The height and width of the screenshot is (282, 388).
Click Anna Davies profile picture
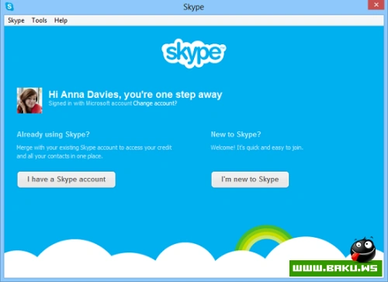(29, 100)
